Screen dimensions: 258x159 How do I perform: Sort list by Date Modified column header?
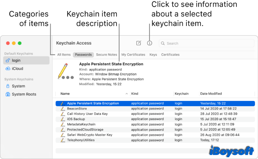click(211, 94)
